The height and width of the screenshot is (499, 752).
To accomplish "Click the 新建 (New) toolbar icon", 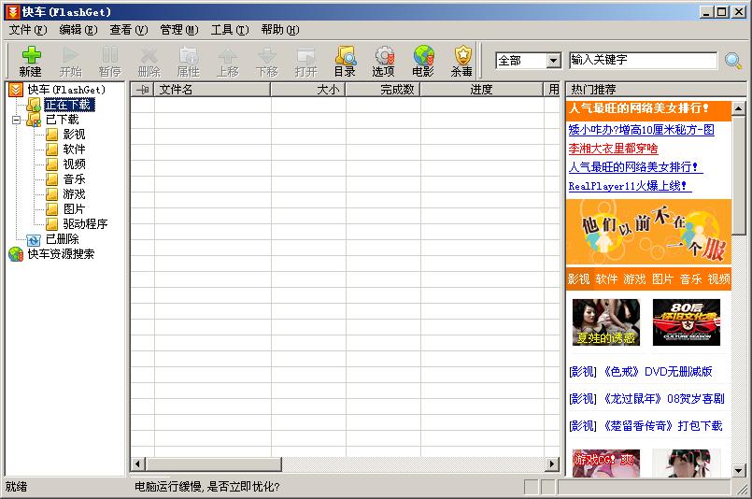I will pyautogui.click(x=31, y=61).
